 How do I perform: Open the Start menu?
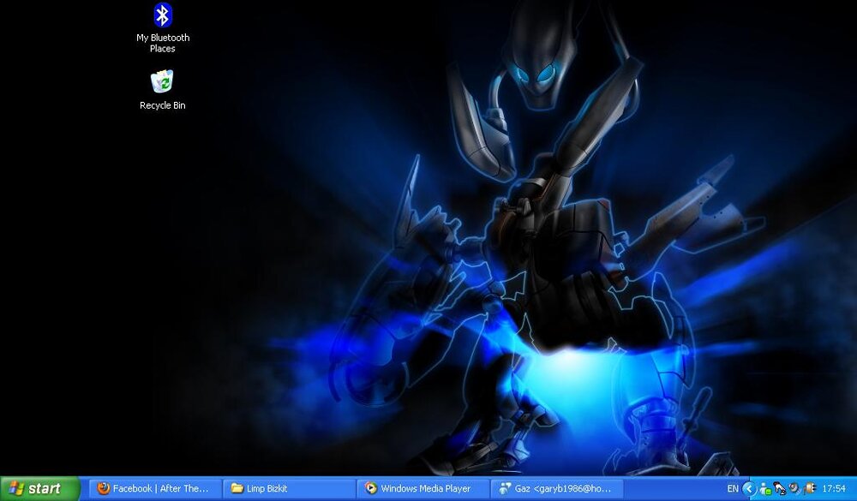click(40, 488)
